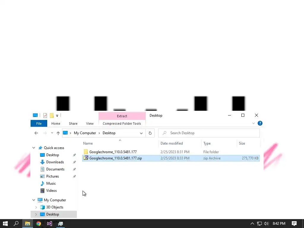Expand the 3D Objects node
The height and width of the screenshot is (228, 304).
tap(36, 207)
